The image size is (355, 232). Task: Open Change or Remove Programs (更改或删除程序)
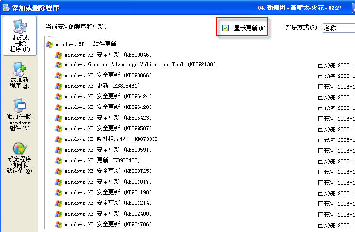(20, 36)
